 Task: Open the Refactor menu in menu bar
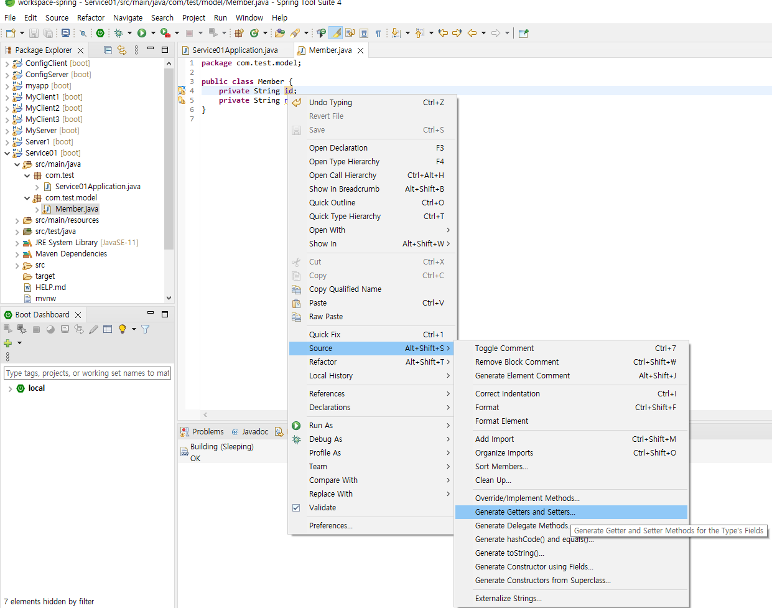pyautogui.click(x=91, y=17)
